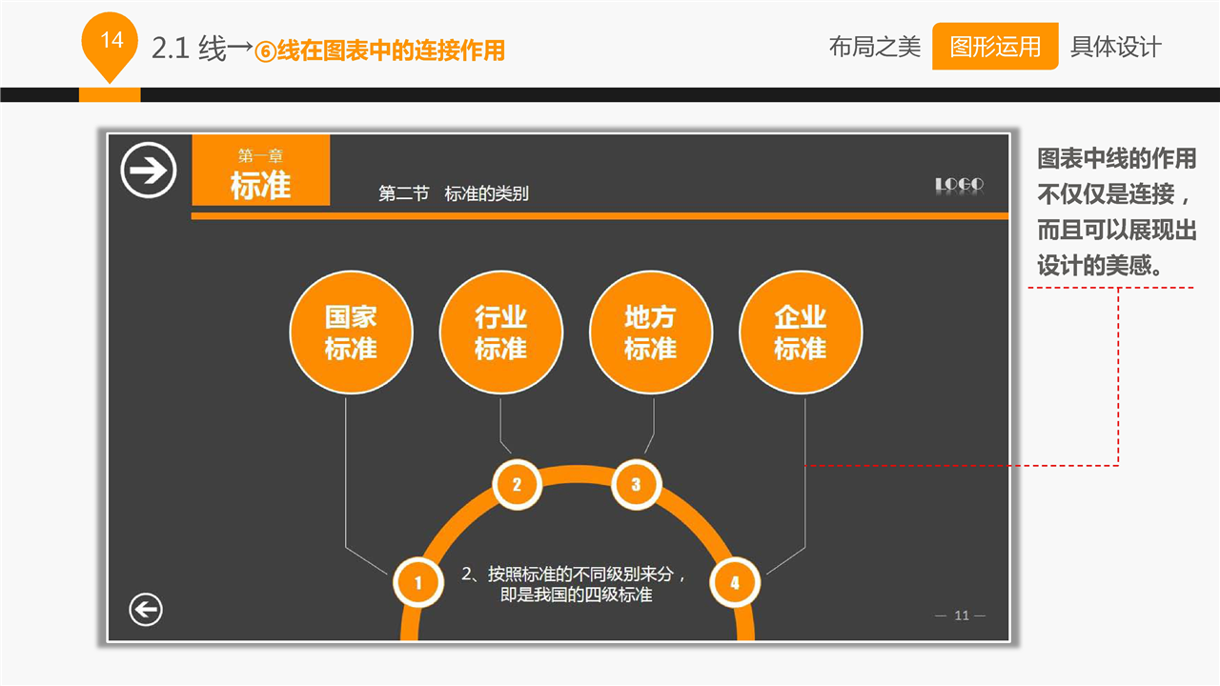
Task: Click the 第一章 标准 orange title box
Action: coord(261,171)
